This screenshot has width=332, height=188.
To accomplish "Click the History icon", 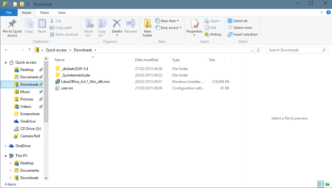I will tap(207, 34).
